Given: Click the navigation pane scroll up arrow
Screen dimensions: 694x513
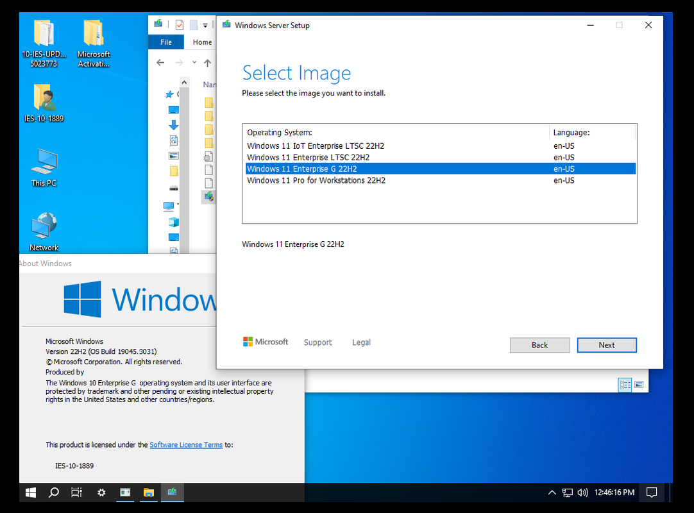Looking at the screenshot, I should [184, 82].
